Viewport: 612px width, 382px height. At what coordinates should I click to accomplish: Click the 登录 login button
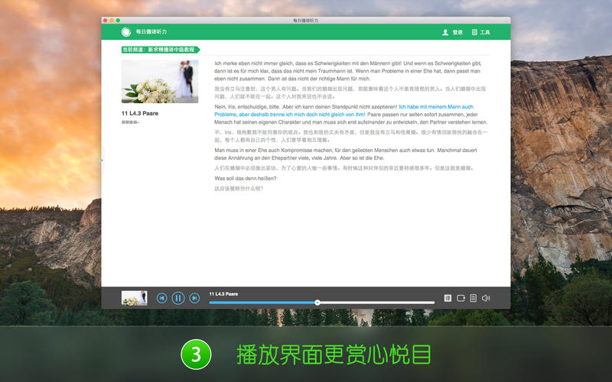457,32
